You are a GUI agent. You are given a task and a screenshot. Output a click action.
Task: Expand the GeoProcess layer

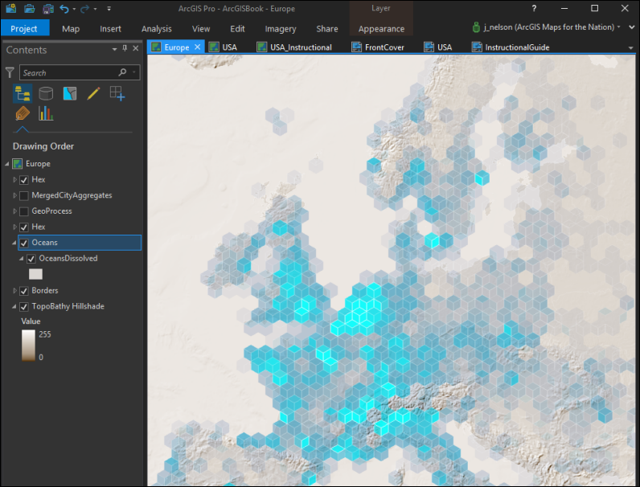[x=14, y=211]
